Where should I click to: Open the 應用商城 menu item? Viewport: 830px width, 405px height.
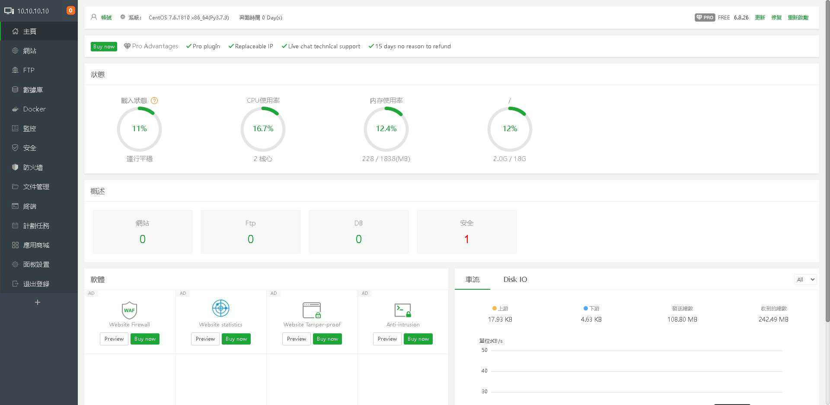click(39, 245)
